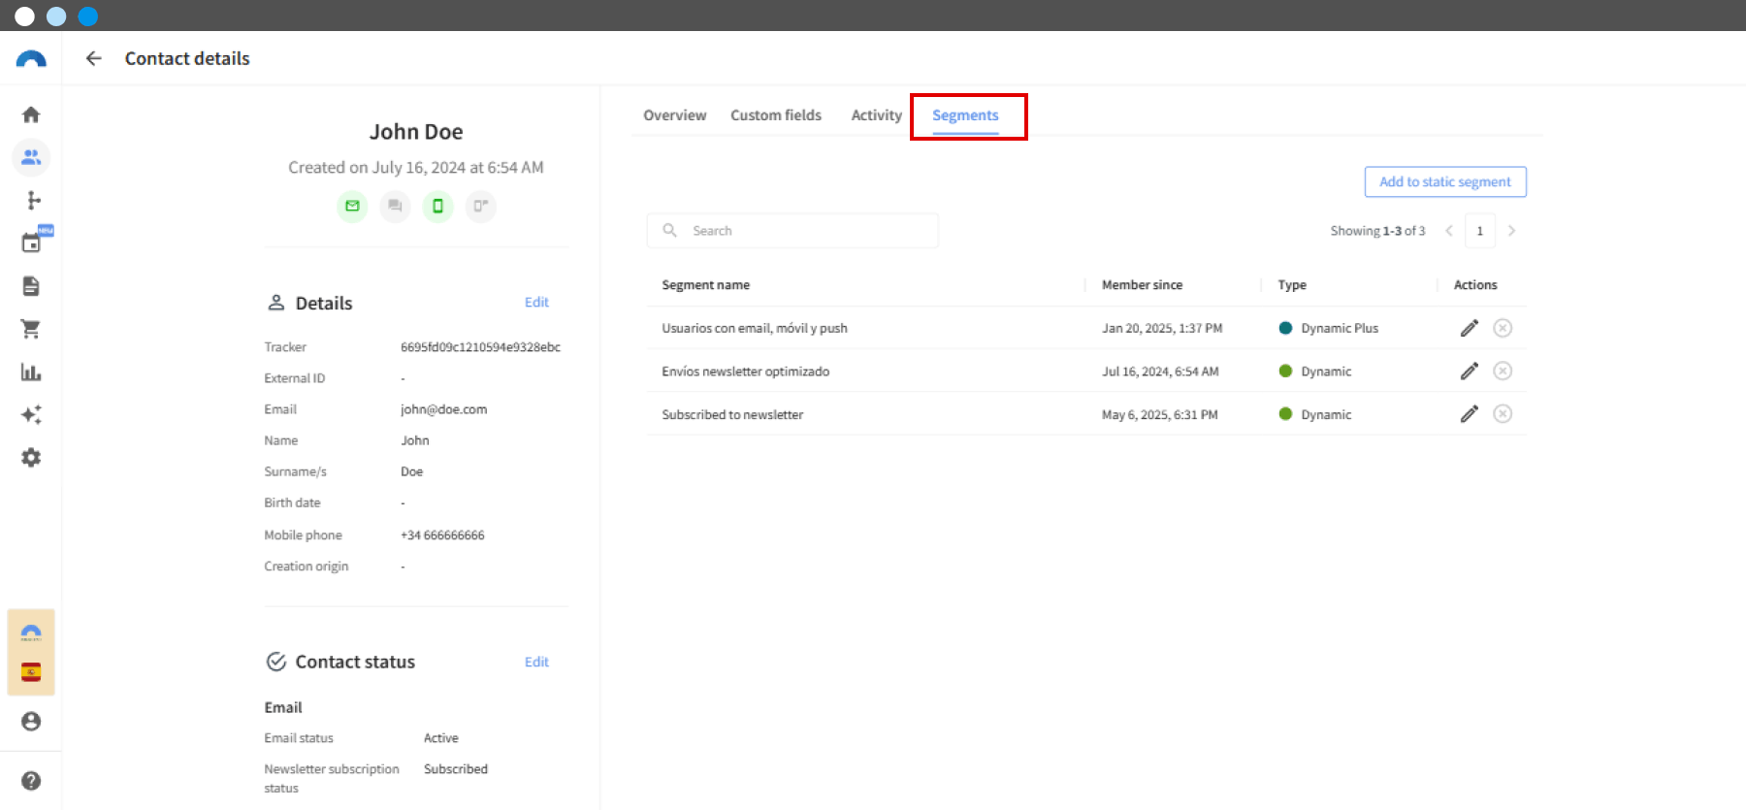Image resolution: width=1746 pixels, height=810 pixels.
Task: Open segment Usuarios con email, móvil y push
Action: (755, 328)
